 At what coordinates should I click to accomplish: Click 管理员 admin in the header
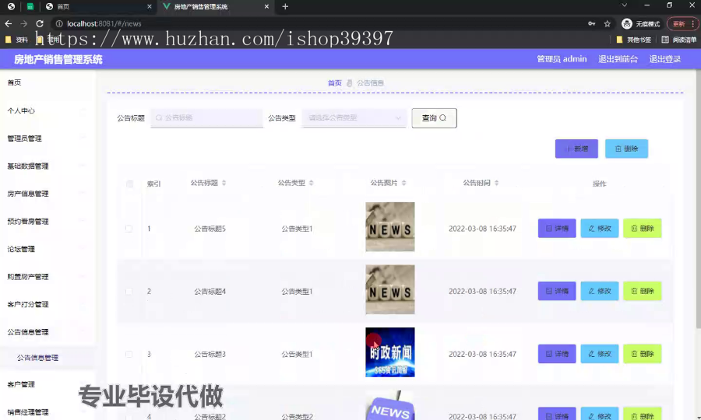tap(562, 59)
